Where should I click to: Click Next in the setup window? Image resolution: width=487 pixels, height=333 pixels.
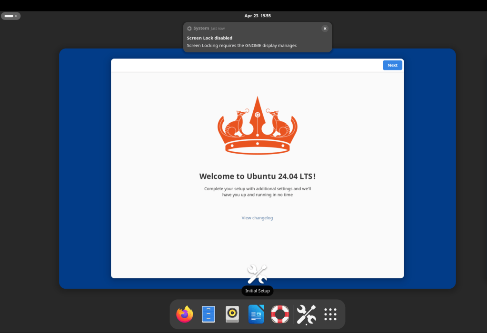(392, 65)
